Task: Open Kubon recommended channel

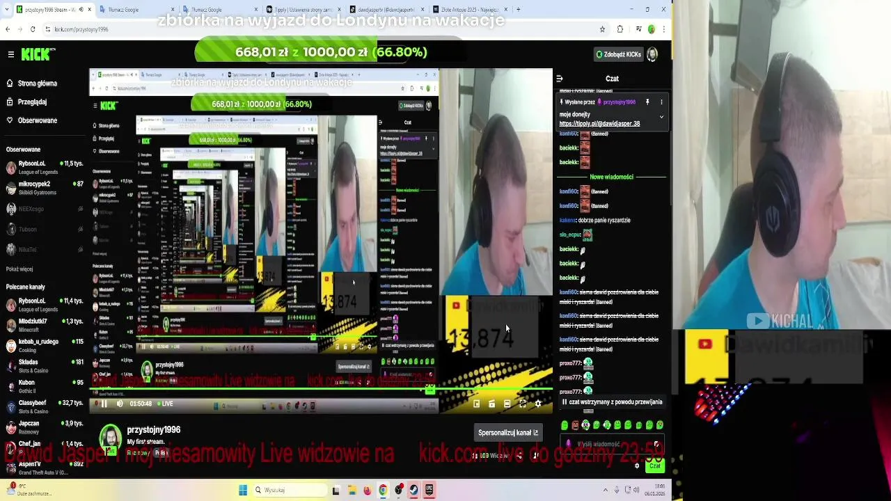Action: [x=45, y=386]
